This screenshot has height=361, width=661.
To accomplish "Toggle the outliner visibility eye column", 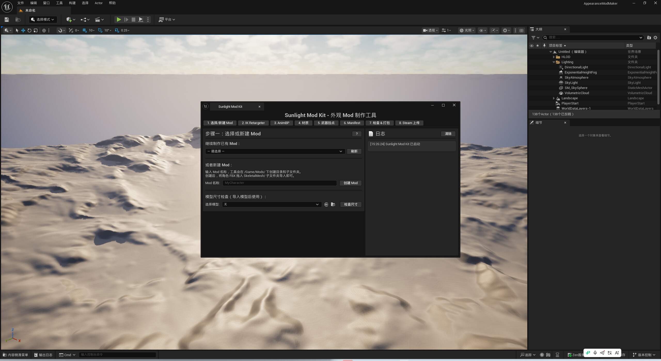I will 531,46.
